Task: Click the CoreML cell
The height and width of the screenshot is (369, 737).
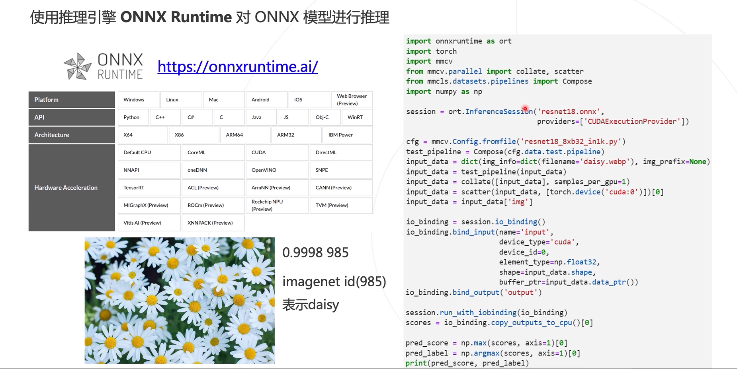Action: pos(213,153)
